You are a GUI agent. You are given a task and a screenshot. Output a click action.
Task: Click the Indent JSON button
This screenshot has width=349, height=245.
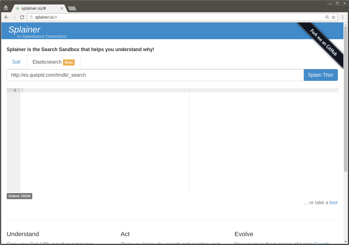(19, 196)
